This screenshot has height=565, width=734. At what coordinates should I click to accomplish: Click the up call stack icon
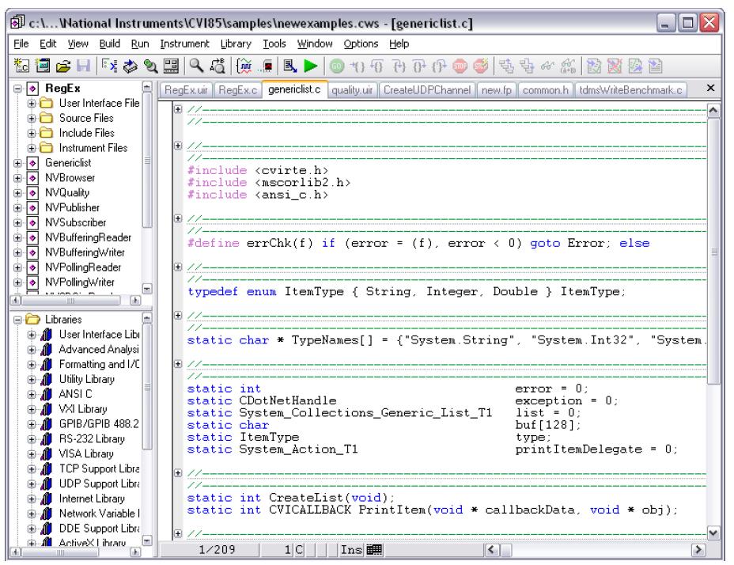tap(506, 66)
